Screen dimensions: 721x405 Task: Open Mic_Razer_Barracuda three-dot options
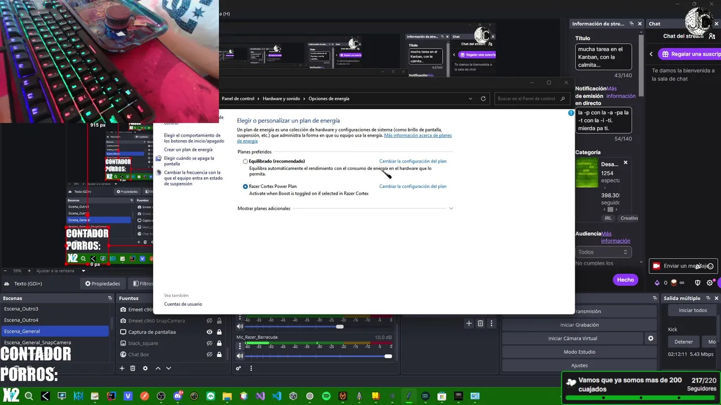point(240,345)
